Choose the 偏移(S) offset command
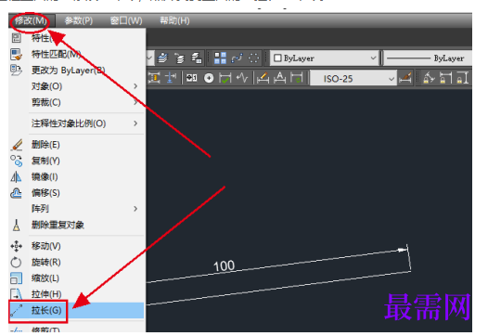Viewport: 488px width, 336px height. click(77, 193)
